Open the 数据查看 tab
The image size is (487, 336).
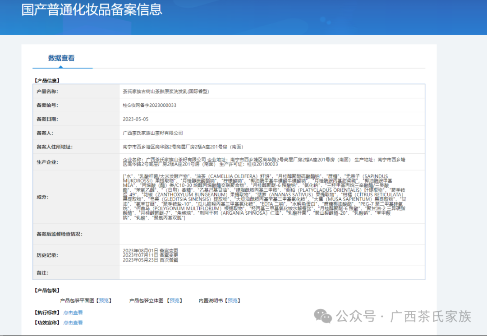(61, 58)
